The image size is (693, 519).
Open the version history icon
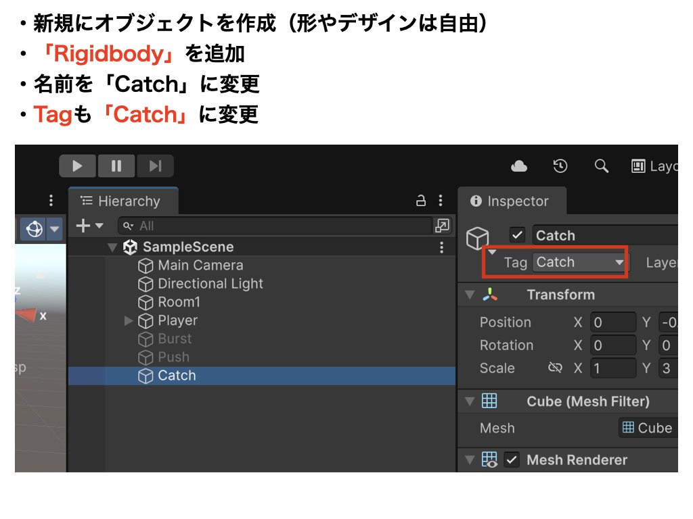coord(560,166)
